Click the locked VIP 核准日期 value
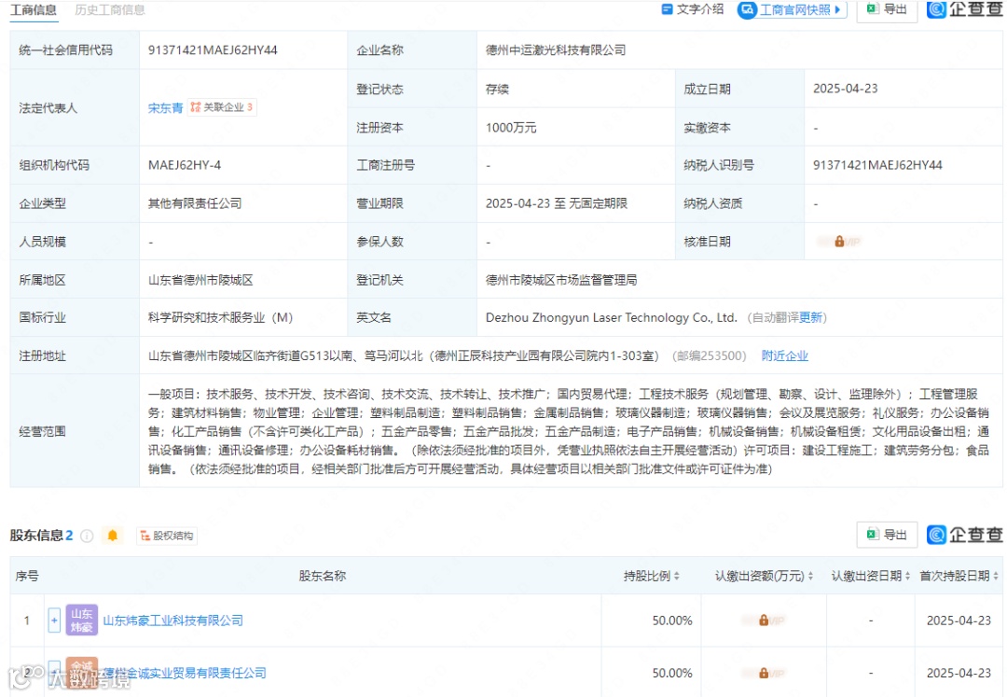The height and width of the screenshot is (697, 1007). pyautogui.click(x=839, y=242)
